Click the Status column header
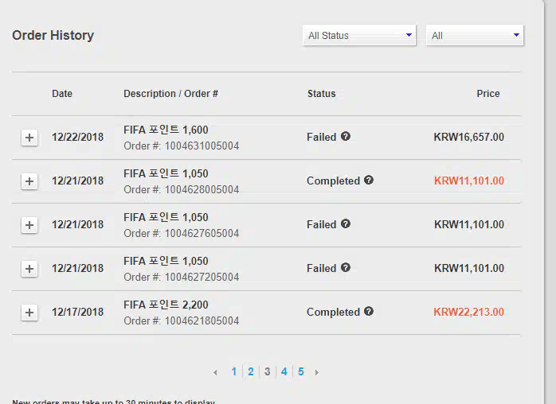The height and width of the screenshot is (404, 556). pos(321,94)
